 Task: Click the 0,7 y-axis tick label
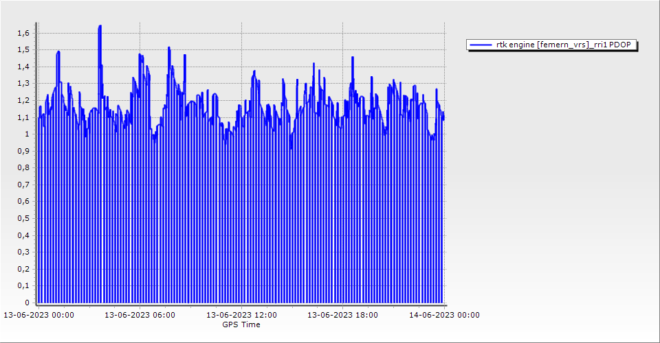click(24, 185)
